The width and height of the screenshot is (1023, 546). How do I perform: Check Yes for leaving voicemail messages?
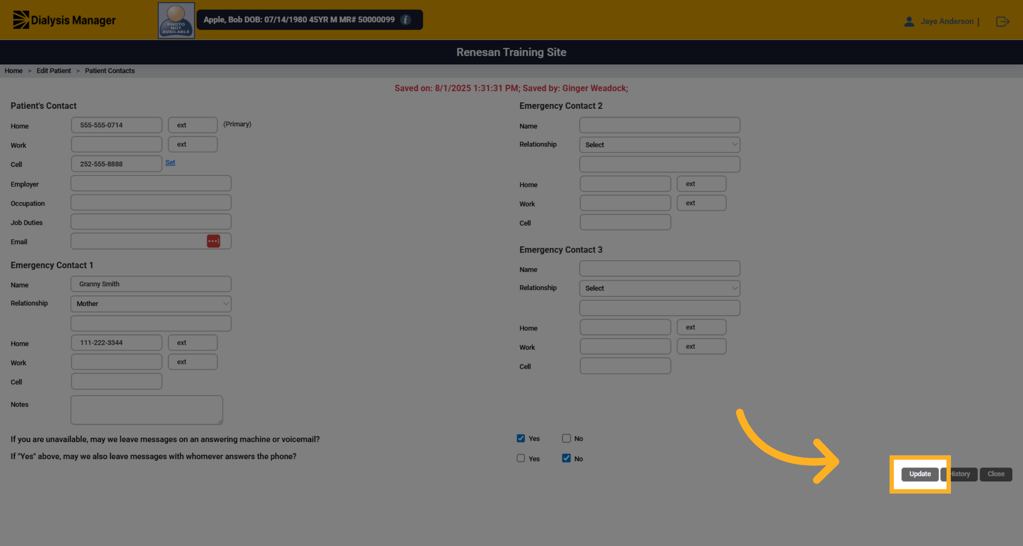pos(521,438)
